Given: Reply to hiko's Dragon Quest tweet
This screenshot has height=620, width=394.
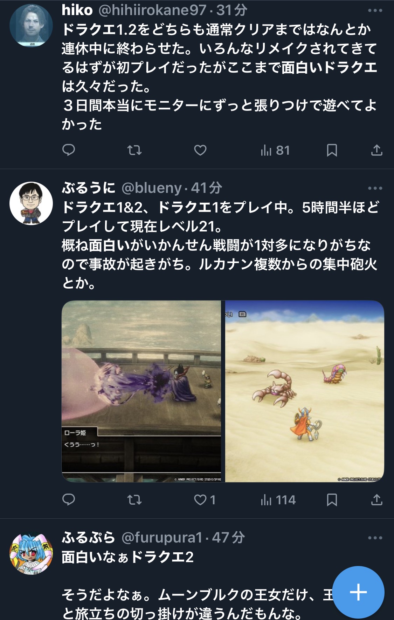Looking at the screenshot, I should (x=69, y=150).
